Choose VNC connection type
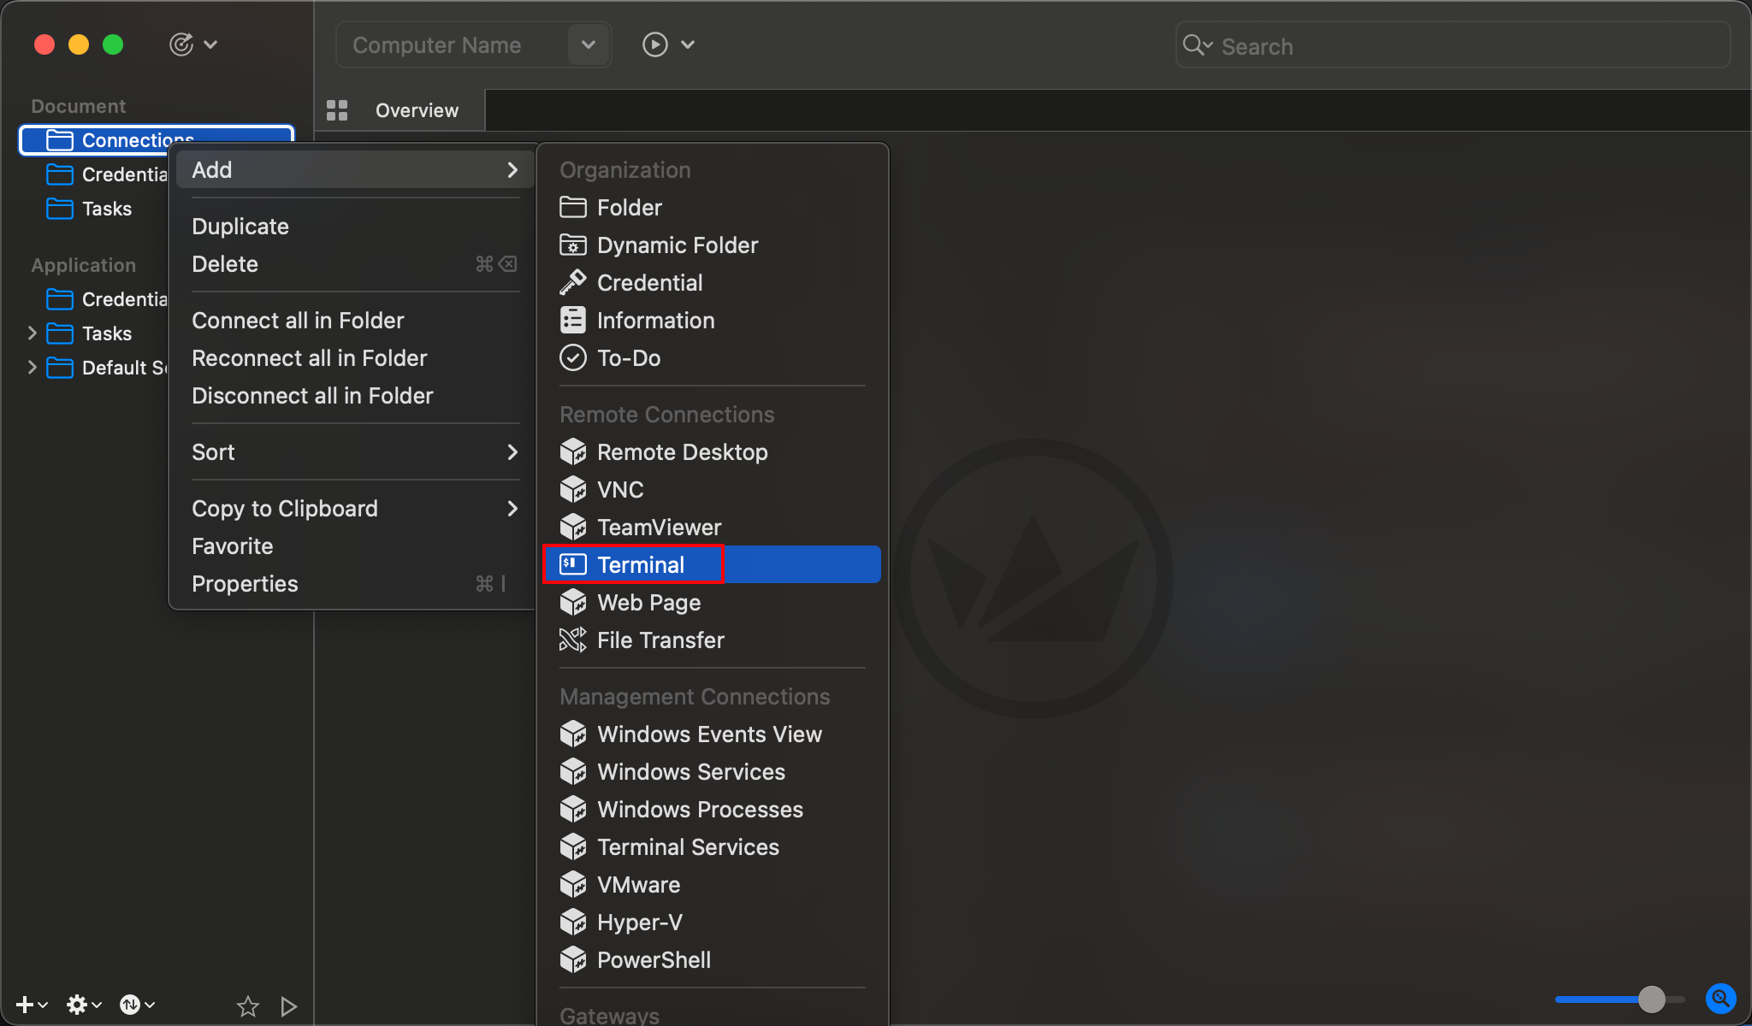The image size is (1752, 1026). [x=620, y=489]
